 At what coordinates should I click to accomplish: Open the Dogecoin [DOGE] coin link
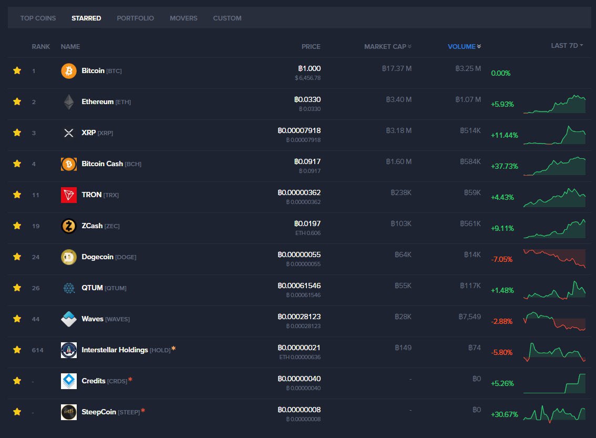tap(109, 257)
